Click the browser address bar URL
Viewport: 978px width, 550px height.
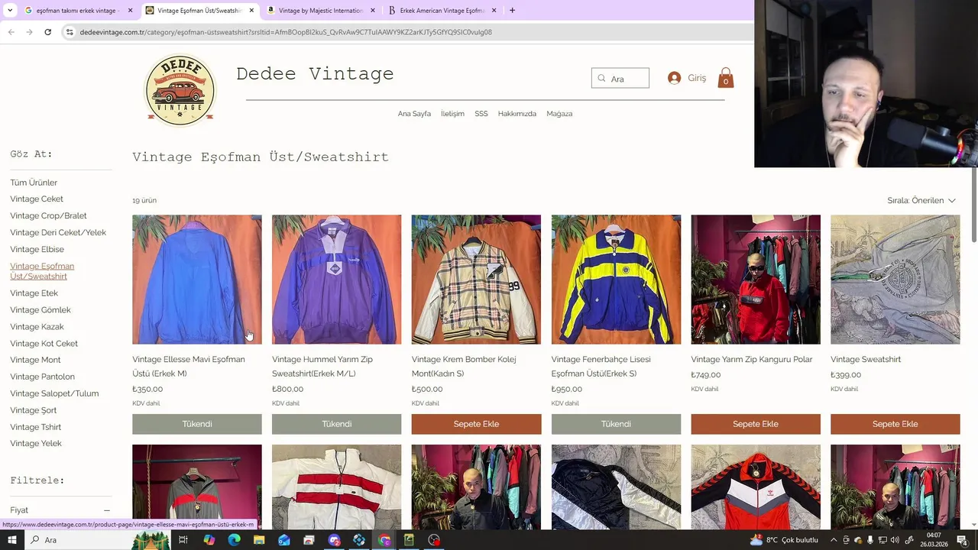coord(286,32)
